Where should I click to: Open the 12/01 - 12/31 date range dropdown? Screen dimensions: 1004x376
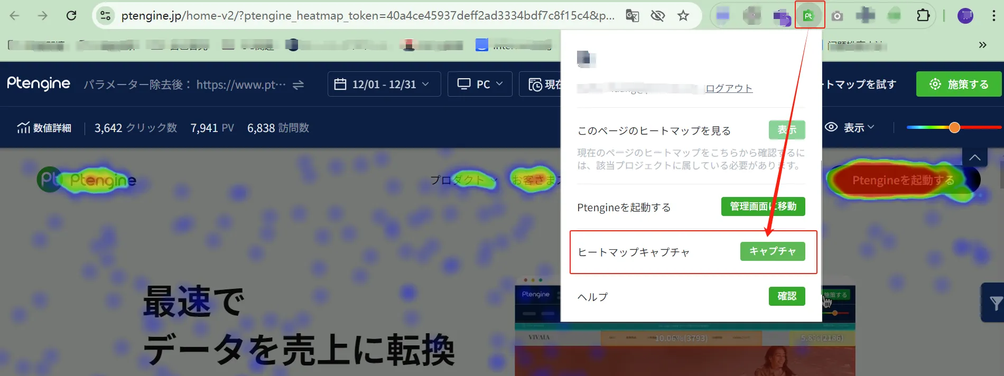tap(384, 84)
